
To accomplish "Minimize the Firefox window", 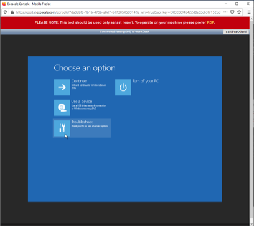I will [226, 4].
